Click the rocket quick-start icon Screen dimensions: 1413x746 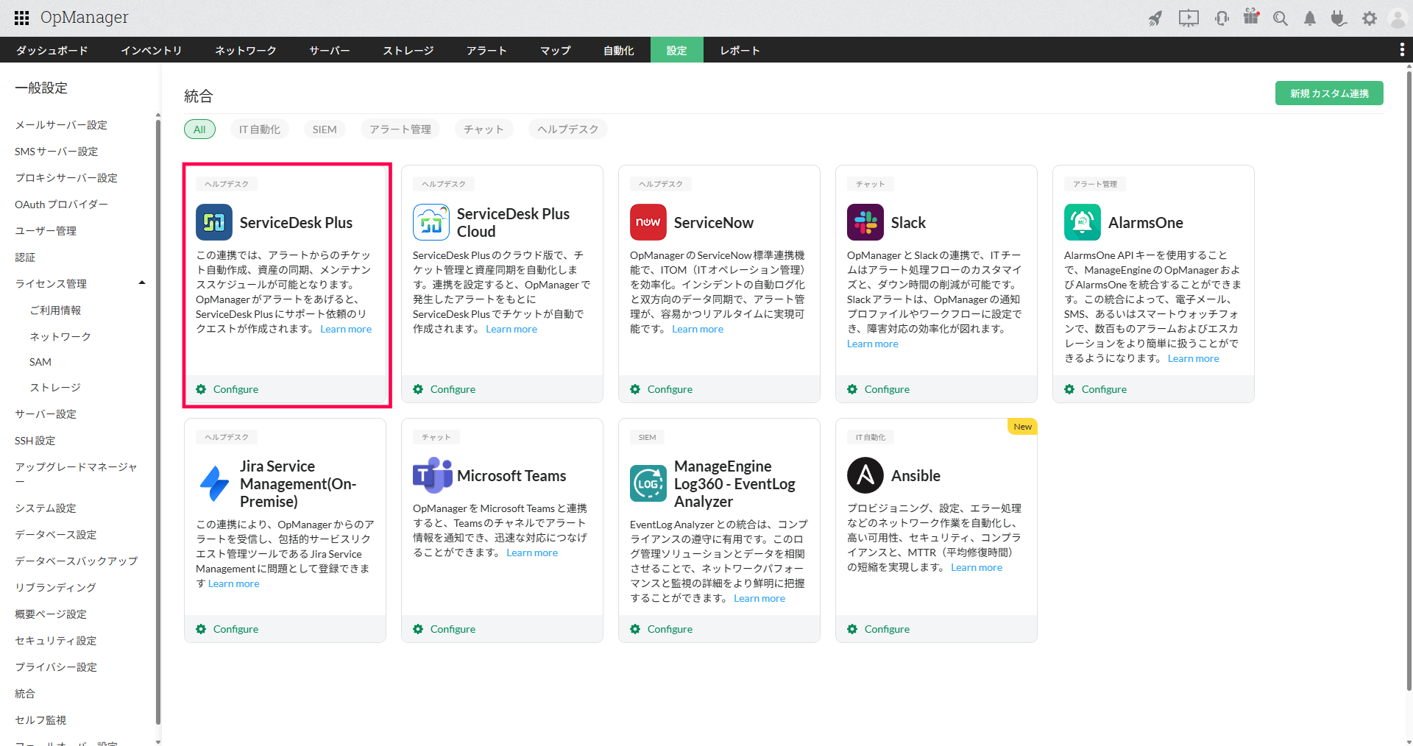pos(1155,18)
